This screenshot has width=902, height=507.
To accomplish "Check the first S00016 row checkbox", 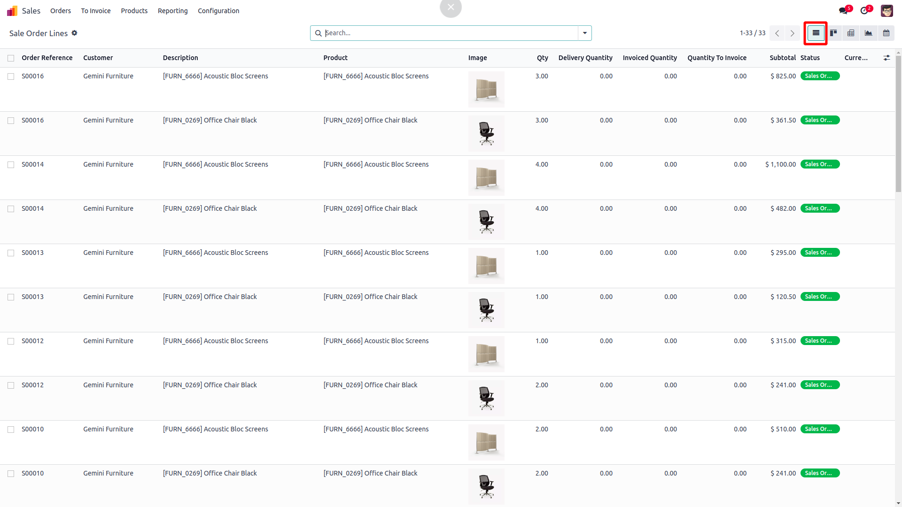I will point(11,77).
